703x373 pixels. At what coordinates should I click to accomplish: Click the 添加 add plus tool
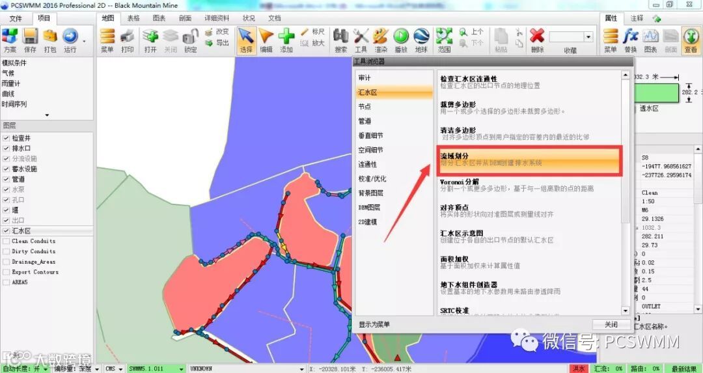pos(286,40)
